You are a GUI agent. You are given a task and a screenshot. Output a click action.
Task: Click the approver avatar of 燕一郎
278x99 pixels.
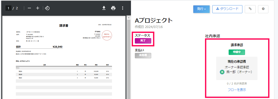(x=222, y=72)
